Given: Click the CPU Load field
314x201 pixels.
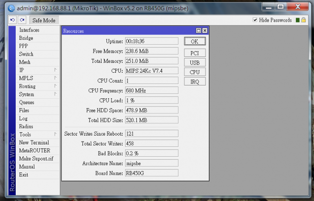Looking at the screenshot, I should pos(152,100).
